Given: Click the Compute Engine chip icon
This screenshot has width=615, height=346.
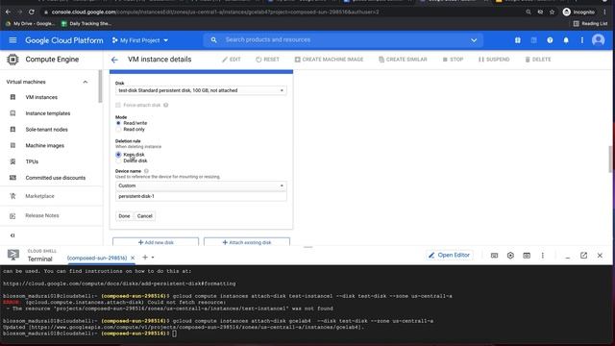Looking at the screenshot, I should tap(12, 60).
